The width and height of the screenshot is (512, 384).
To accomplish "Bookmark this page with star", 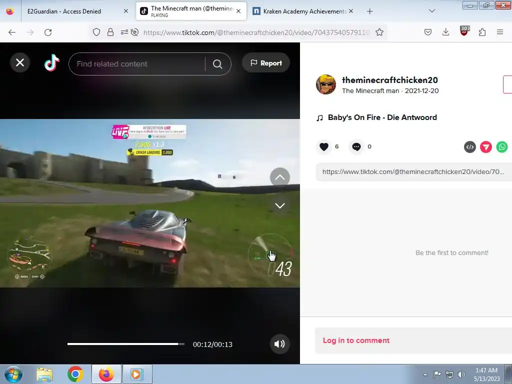I will click(x=379, y=32).
